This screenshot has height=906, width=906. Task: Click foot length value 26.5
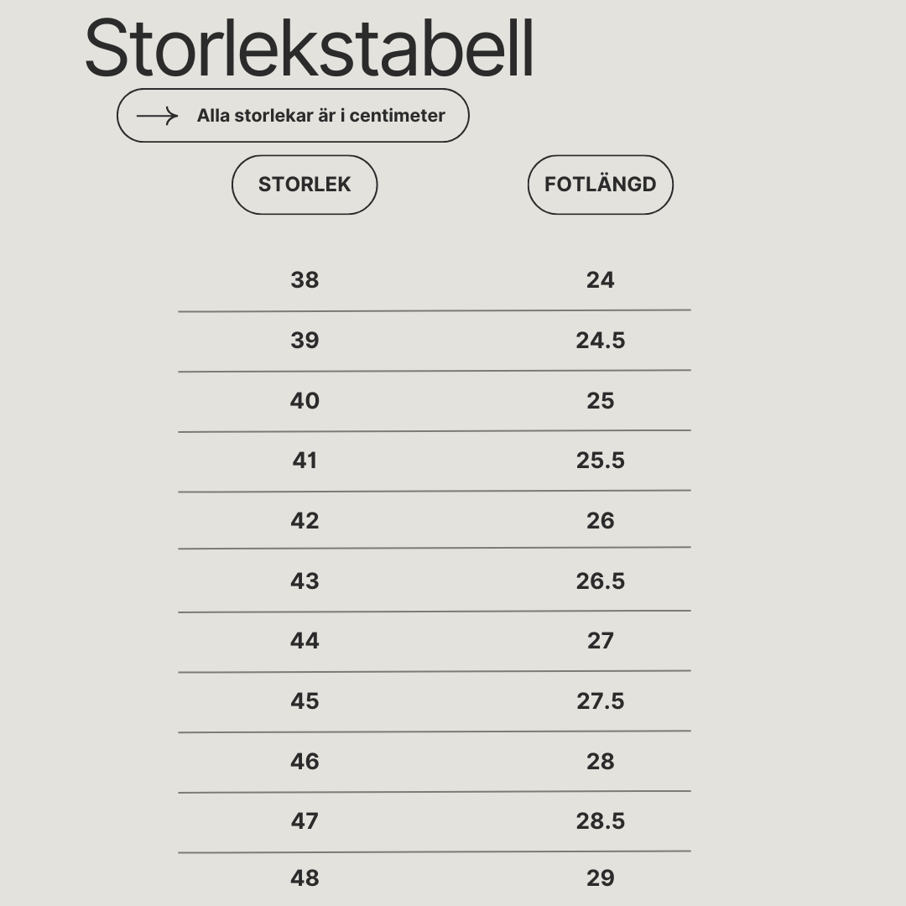(x=601, y=581)
